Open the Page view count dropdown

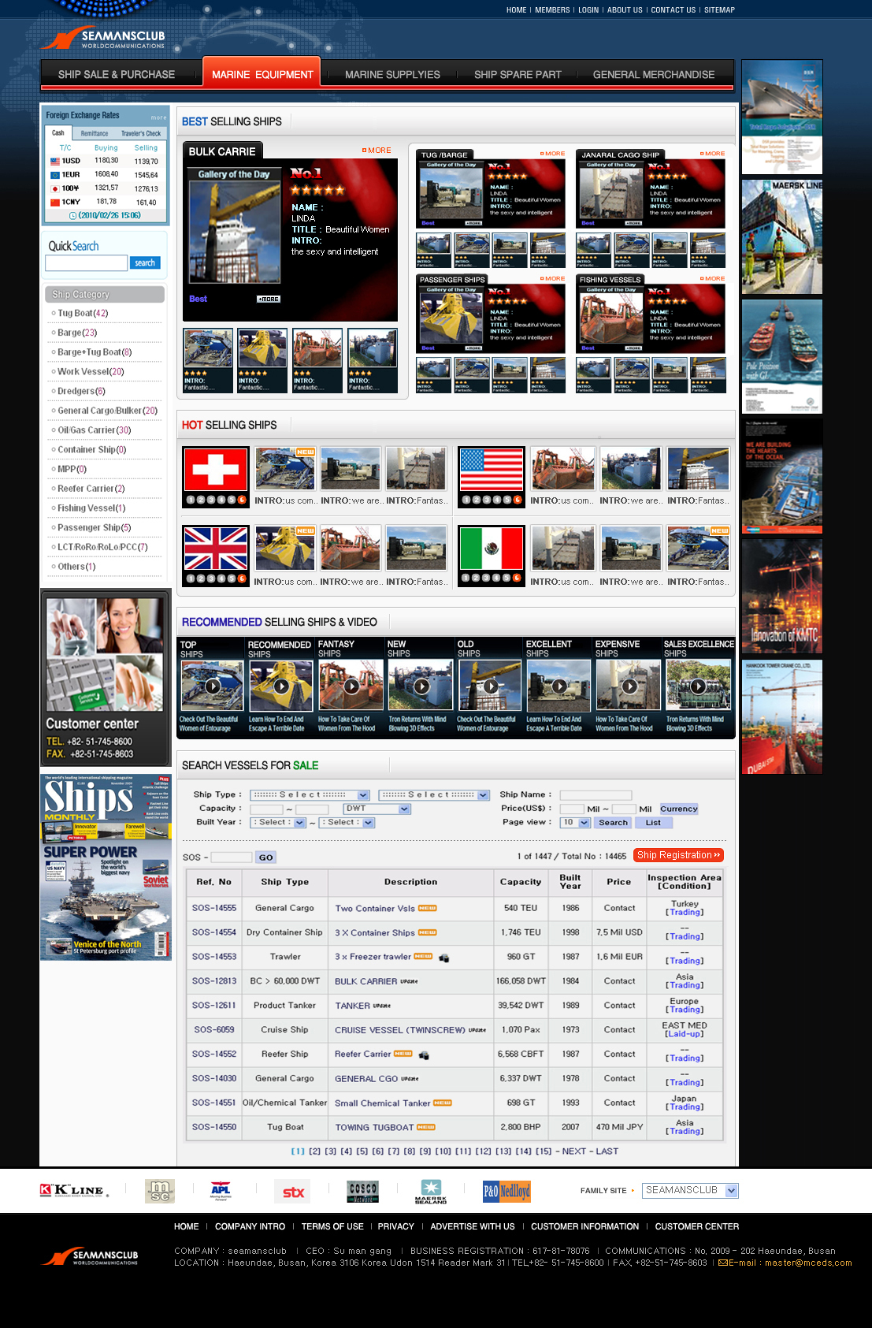point(575,823)
